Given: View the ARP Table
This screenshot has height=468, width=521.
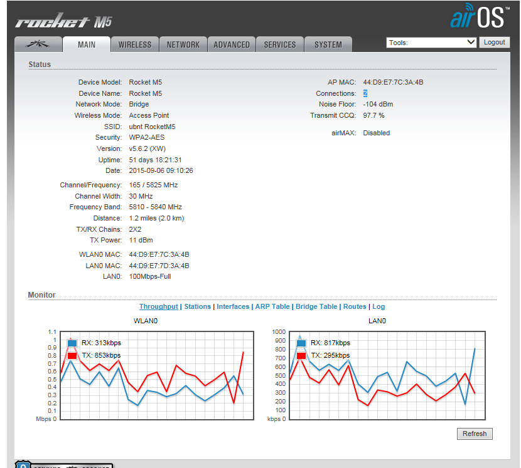Looking at the screenshot, I should tap(272, 306).
